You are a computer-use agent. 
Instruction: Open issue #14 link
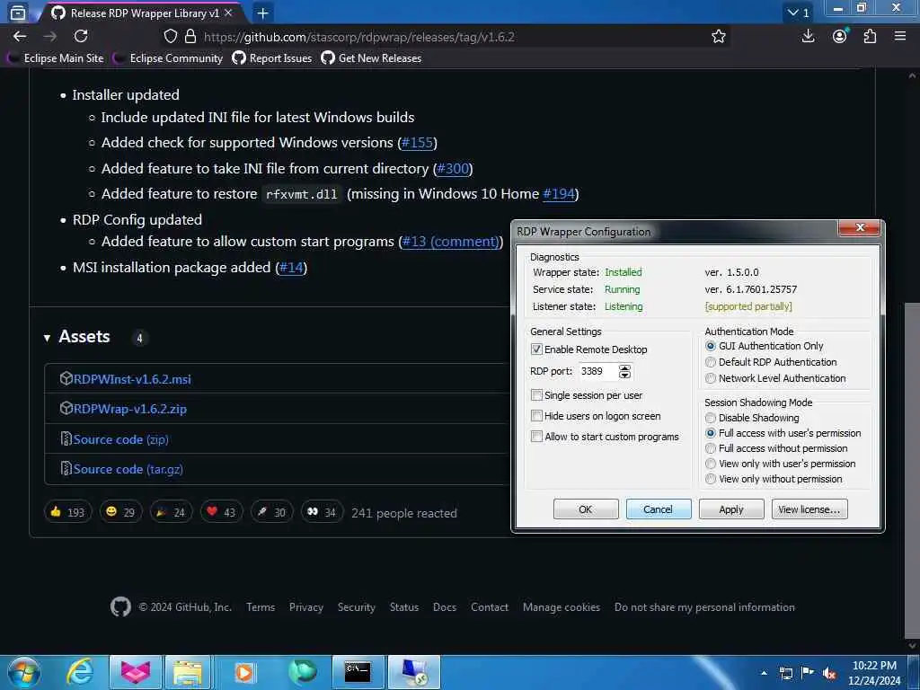(x=291, y=268)
